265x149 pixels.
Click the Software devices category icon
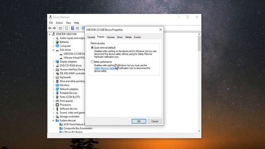click(x=57, y=109)
